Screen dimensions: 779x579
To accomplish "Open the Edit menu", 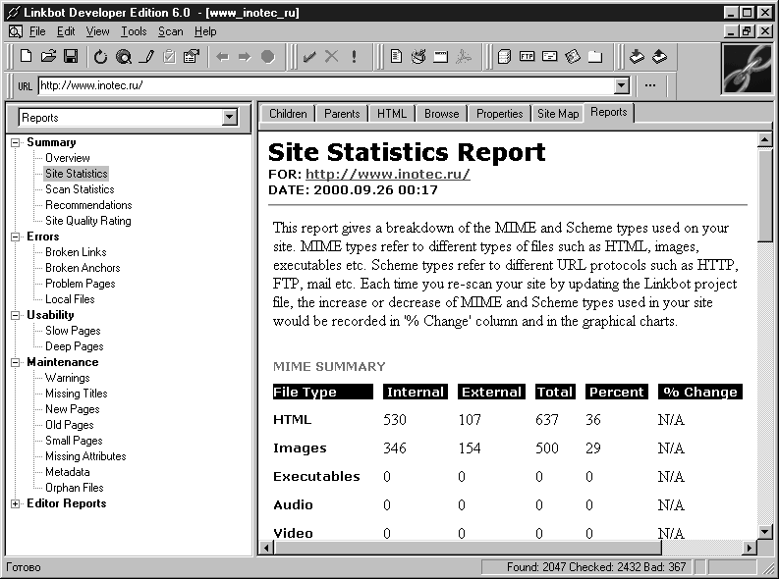I will click(x=66, y=31).
